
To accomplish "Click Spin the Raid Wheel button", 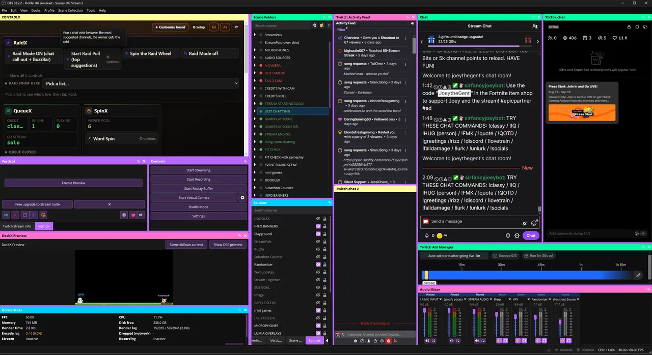I will coord(150,53).
